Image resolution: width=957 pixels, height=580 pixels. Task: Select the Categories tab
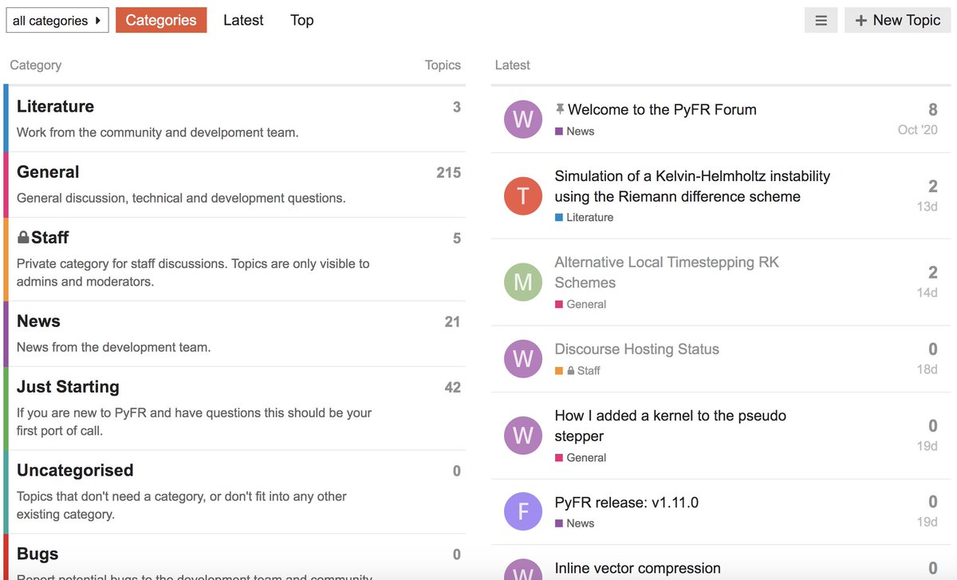(x=161, y=20)
